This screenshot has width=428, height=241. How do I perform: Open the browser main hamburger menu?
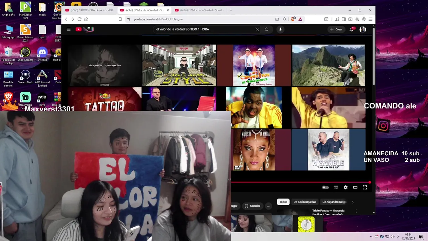coord(370,19)
